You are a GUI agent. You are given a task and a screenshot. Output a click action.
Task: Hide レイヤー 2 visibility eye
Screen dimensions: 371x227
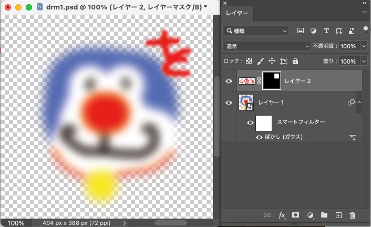[x=229, y=81]
